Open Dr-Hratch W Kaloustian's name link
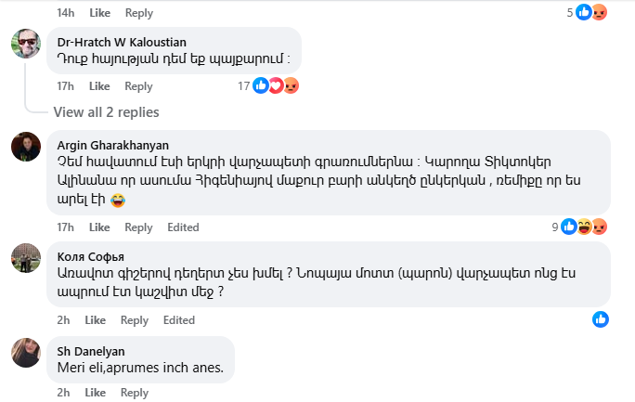 122,42
